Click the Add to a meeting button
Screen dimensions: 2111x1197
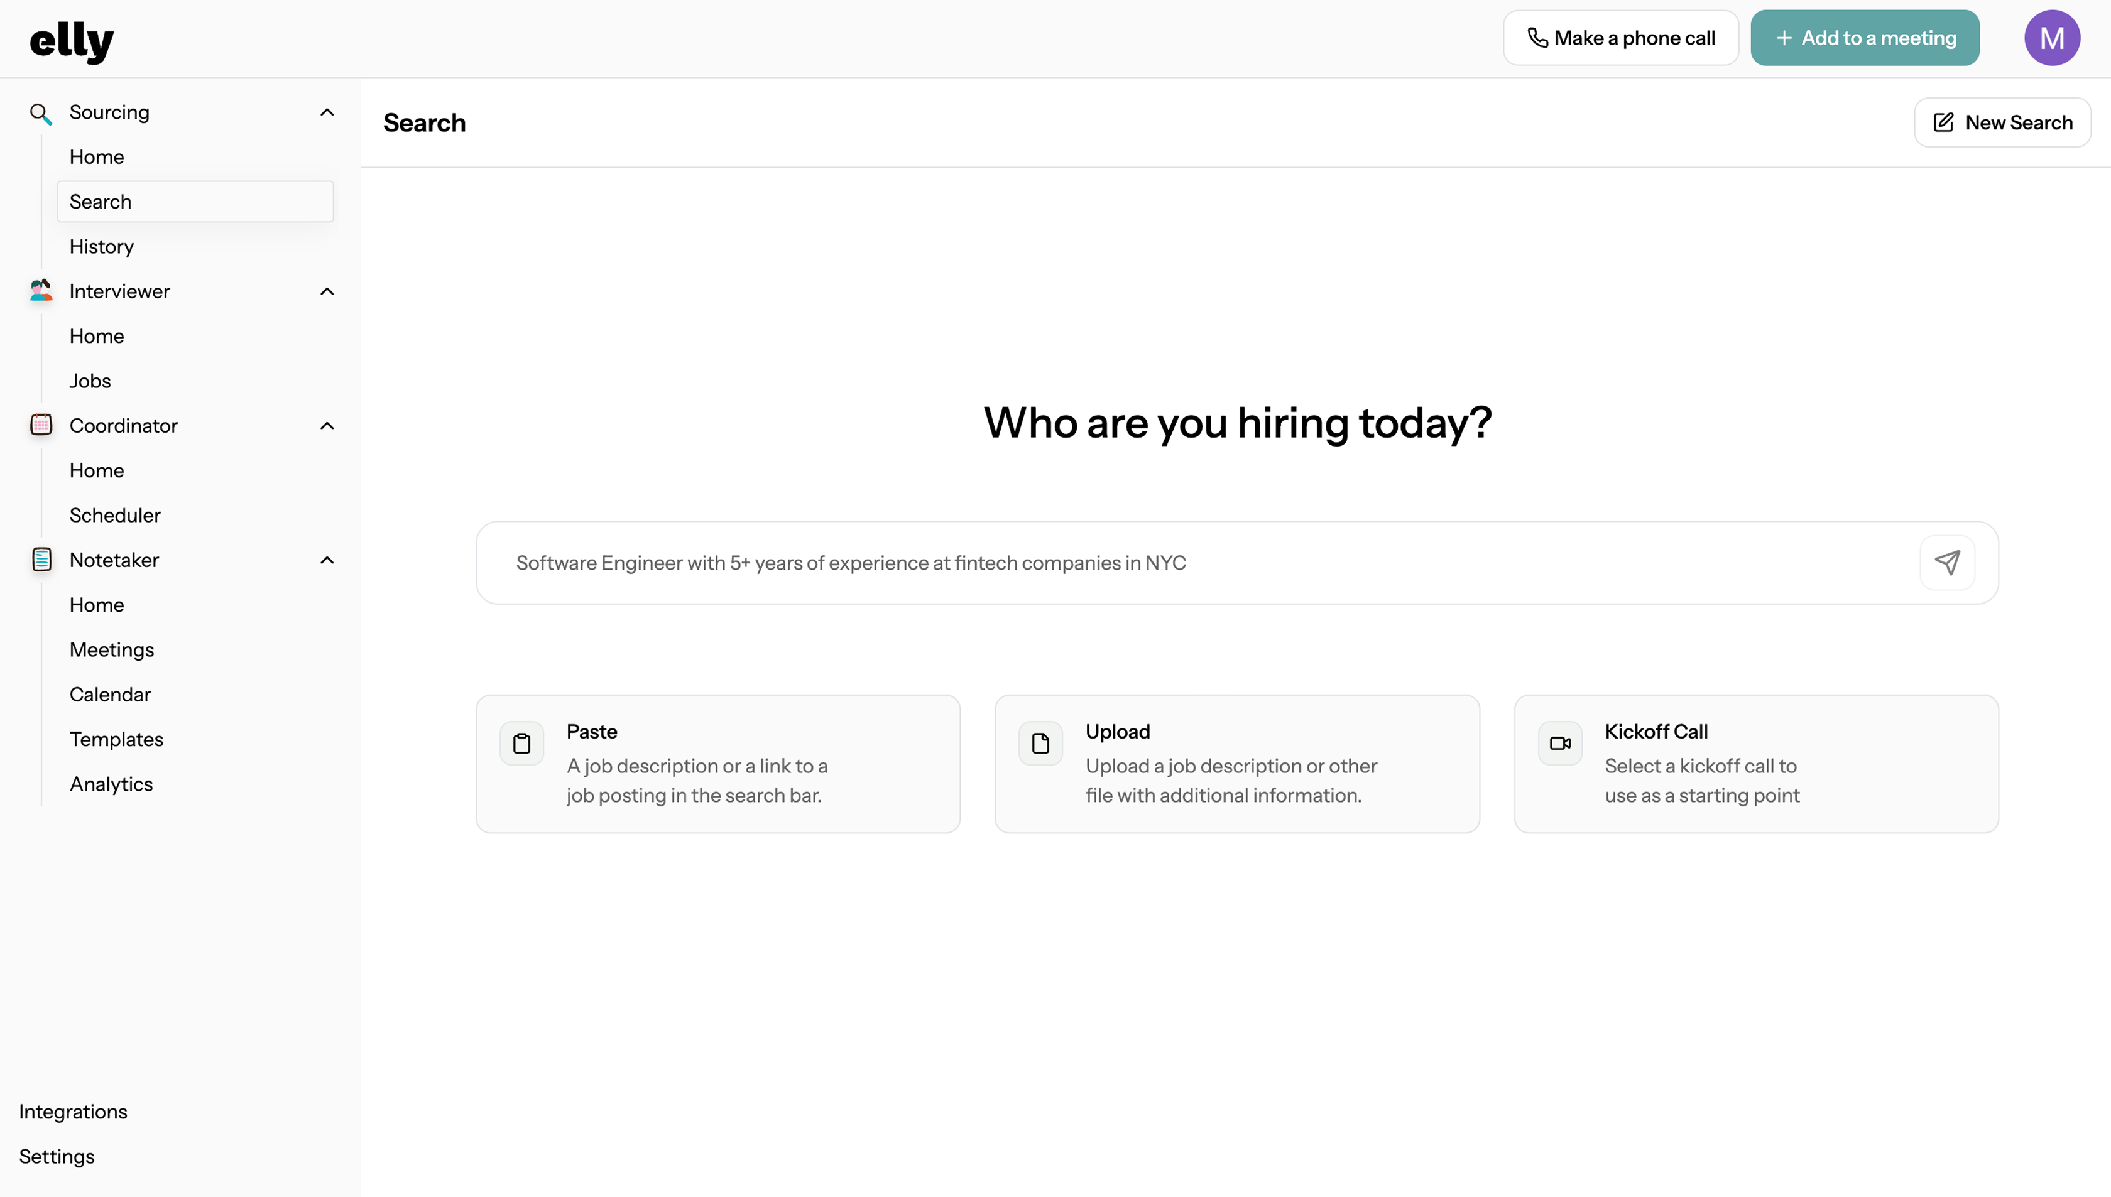(x=1864, y=37)
